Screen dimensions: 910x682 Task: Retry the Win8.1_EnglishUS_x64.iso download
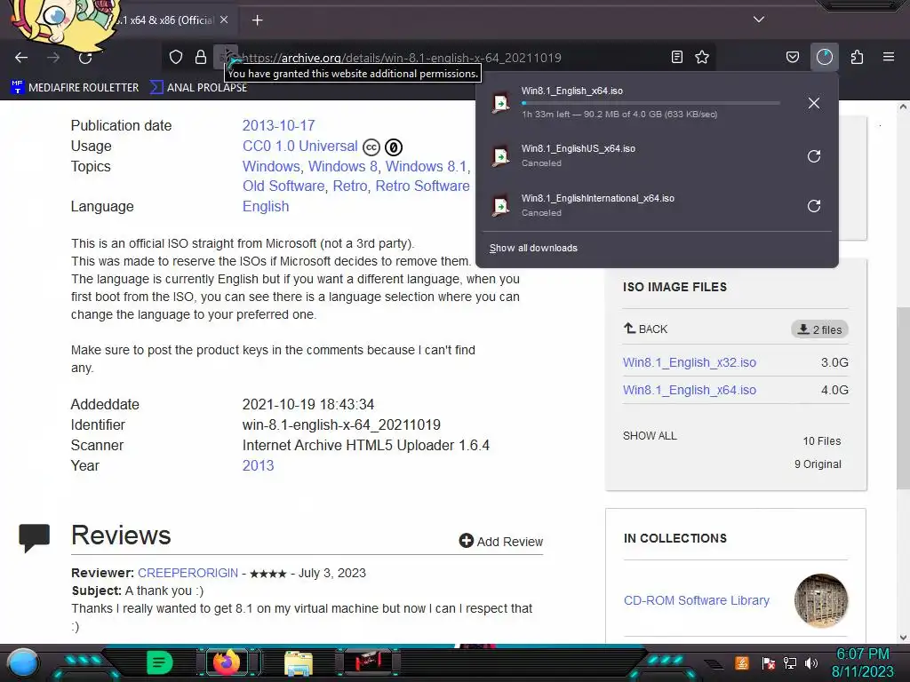click(x=814, y=156)
